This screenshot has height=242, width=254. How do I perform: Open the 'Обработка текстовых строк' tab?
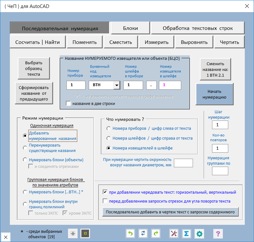[x=198, y=28]
